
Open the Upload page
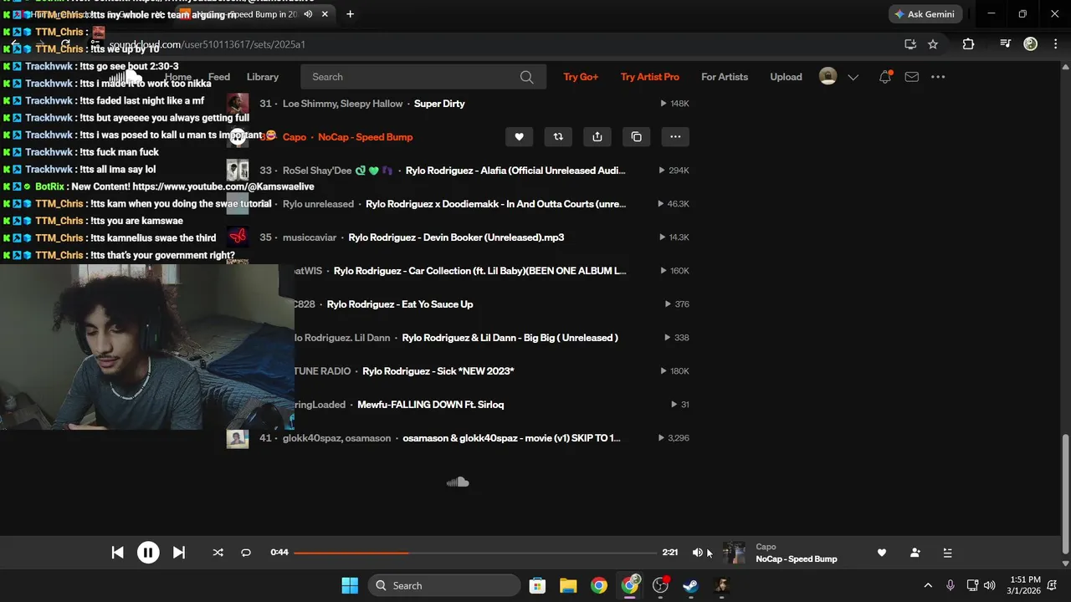point(786,77)
